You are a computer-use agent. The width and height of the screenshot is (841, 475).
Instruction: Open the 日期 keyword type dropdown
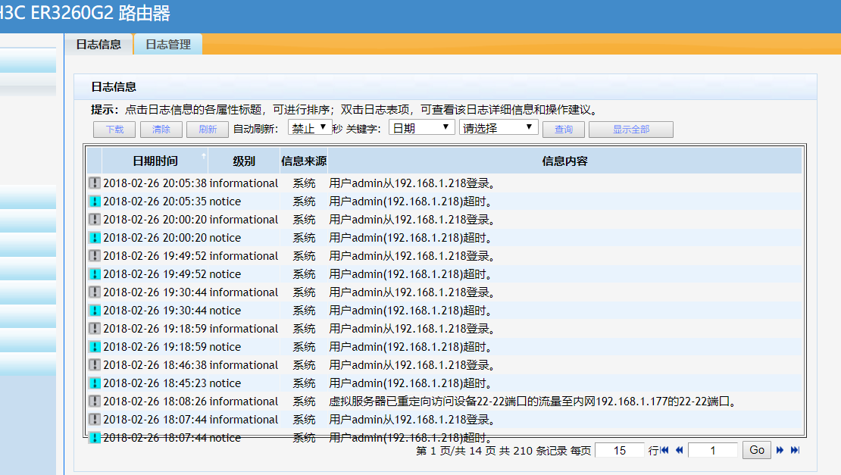(x=421, y=128)
